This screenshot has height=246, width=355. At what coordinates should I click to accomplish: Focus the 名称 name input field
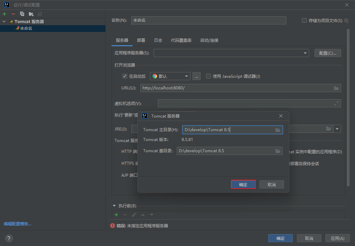pos(208,20)
